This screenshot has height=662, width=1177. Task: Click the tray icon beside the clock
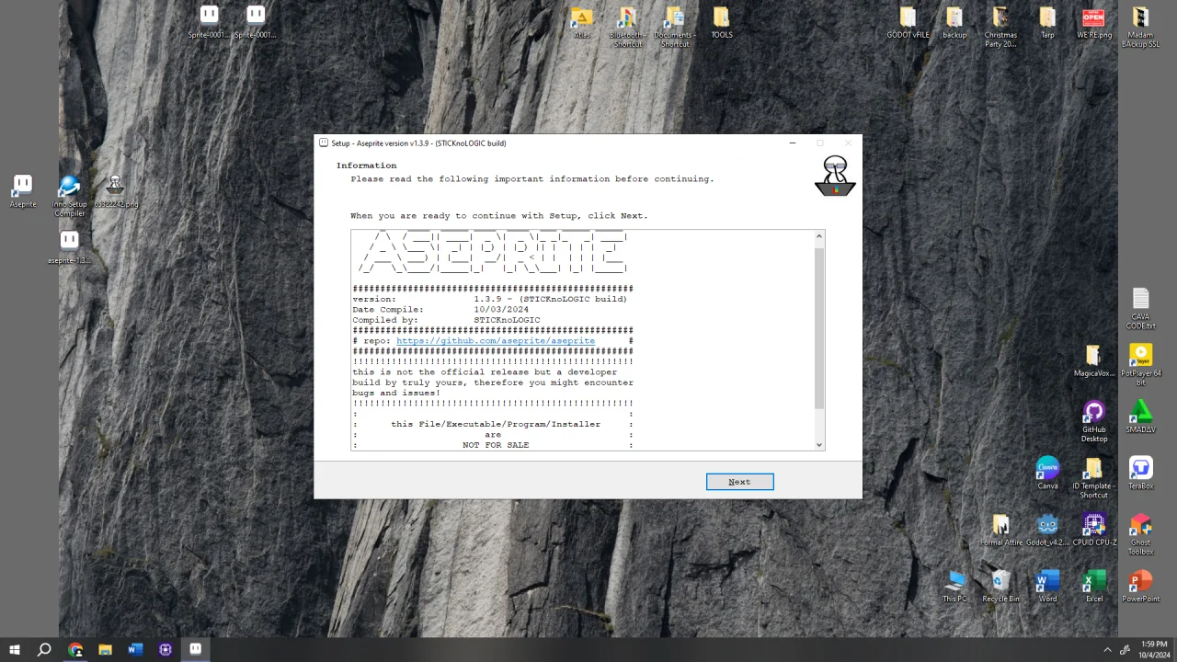(x=1125, y=649)
